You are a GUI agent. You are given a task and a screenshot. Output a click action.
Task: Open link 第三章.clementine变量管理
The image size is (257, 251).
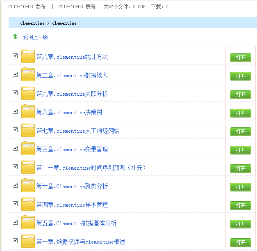click(x=72, y=149)
